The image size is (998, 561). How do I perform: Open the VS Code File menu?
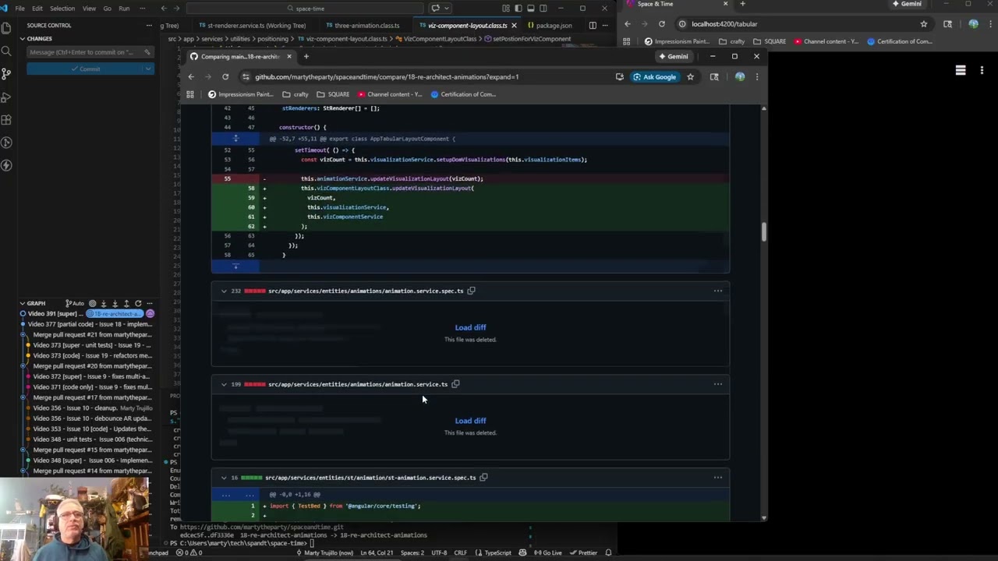tap(20, 9)
